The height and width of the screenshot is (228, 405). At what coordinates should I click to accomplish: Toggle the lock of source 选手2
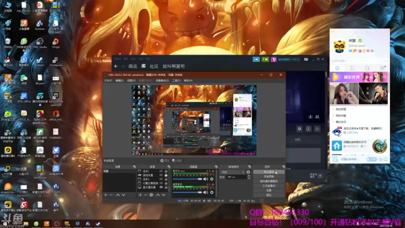166,179
